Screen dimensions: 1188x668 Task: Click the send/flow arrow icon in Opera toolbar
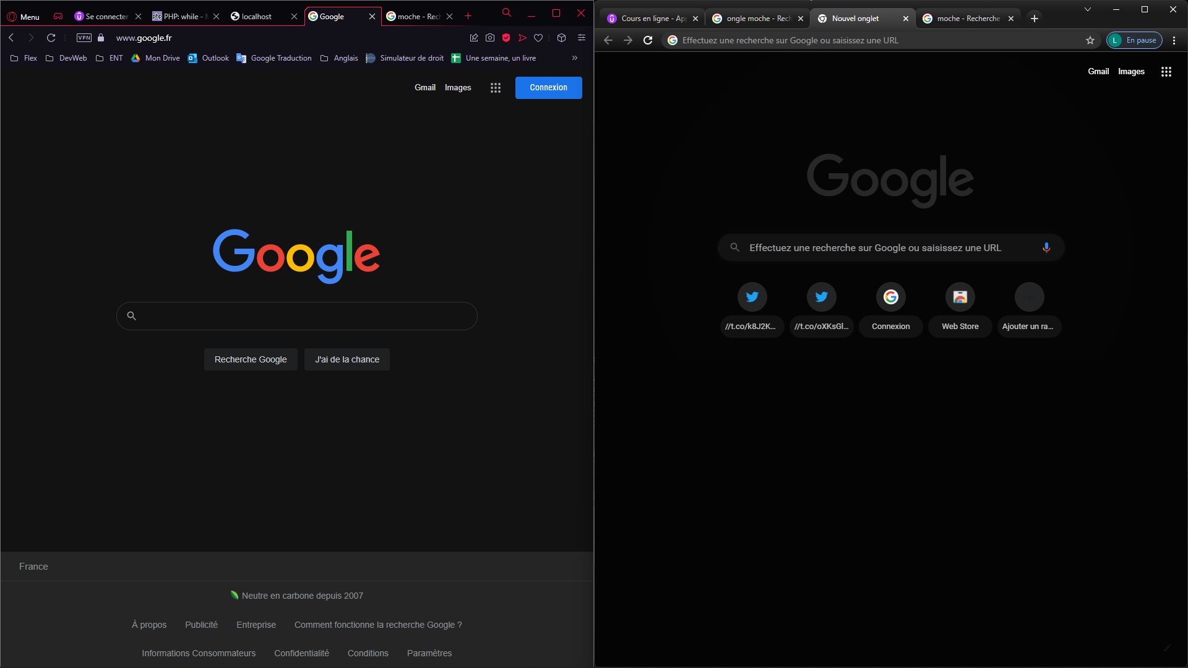[522, 38]
